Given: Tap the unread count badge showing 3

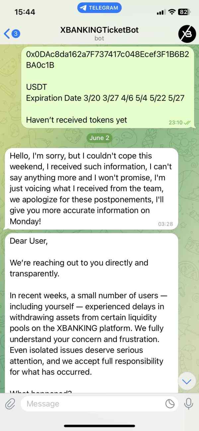Looking at the screenshot, I should (x=16, y=33).
